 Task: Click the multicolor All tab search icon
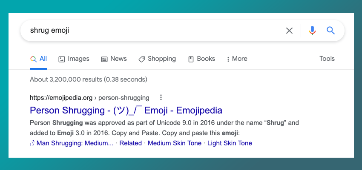tap(34, 59)
